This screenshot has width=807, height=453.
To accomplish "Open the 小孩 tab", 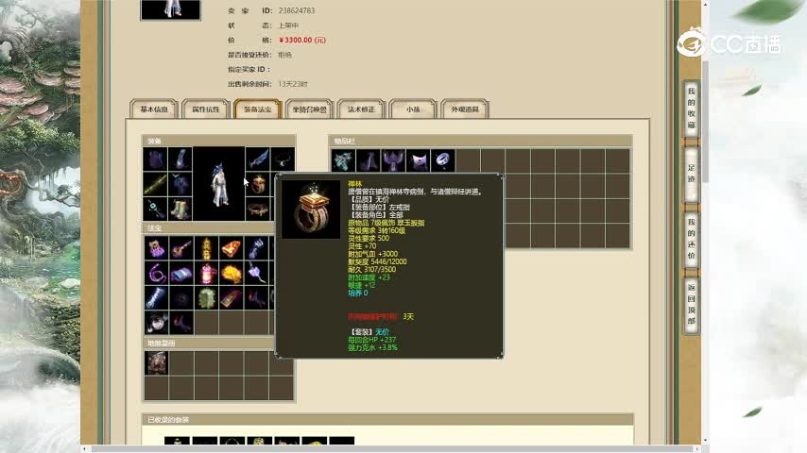I will 413,109.
